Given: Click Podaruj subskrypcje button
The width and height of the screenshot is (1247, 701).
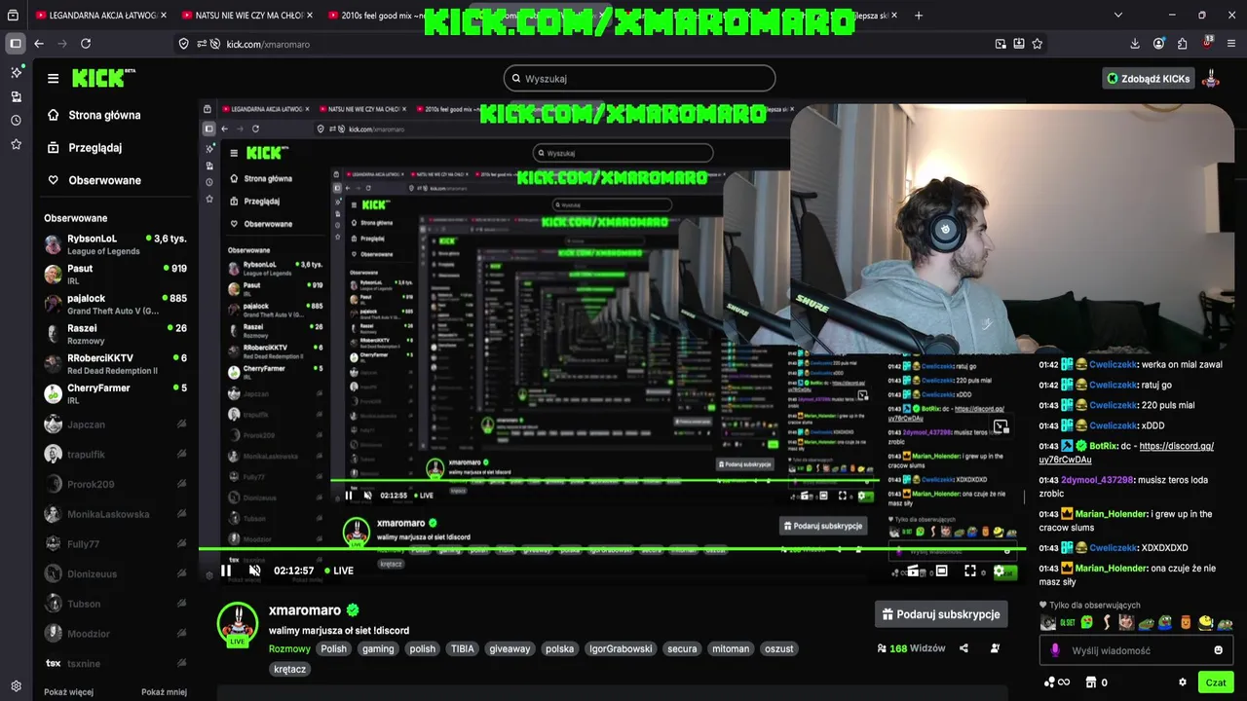Looking at the screenshot, I should point(941,614).
